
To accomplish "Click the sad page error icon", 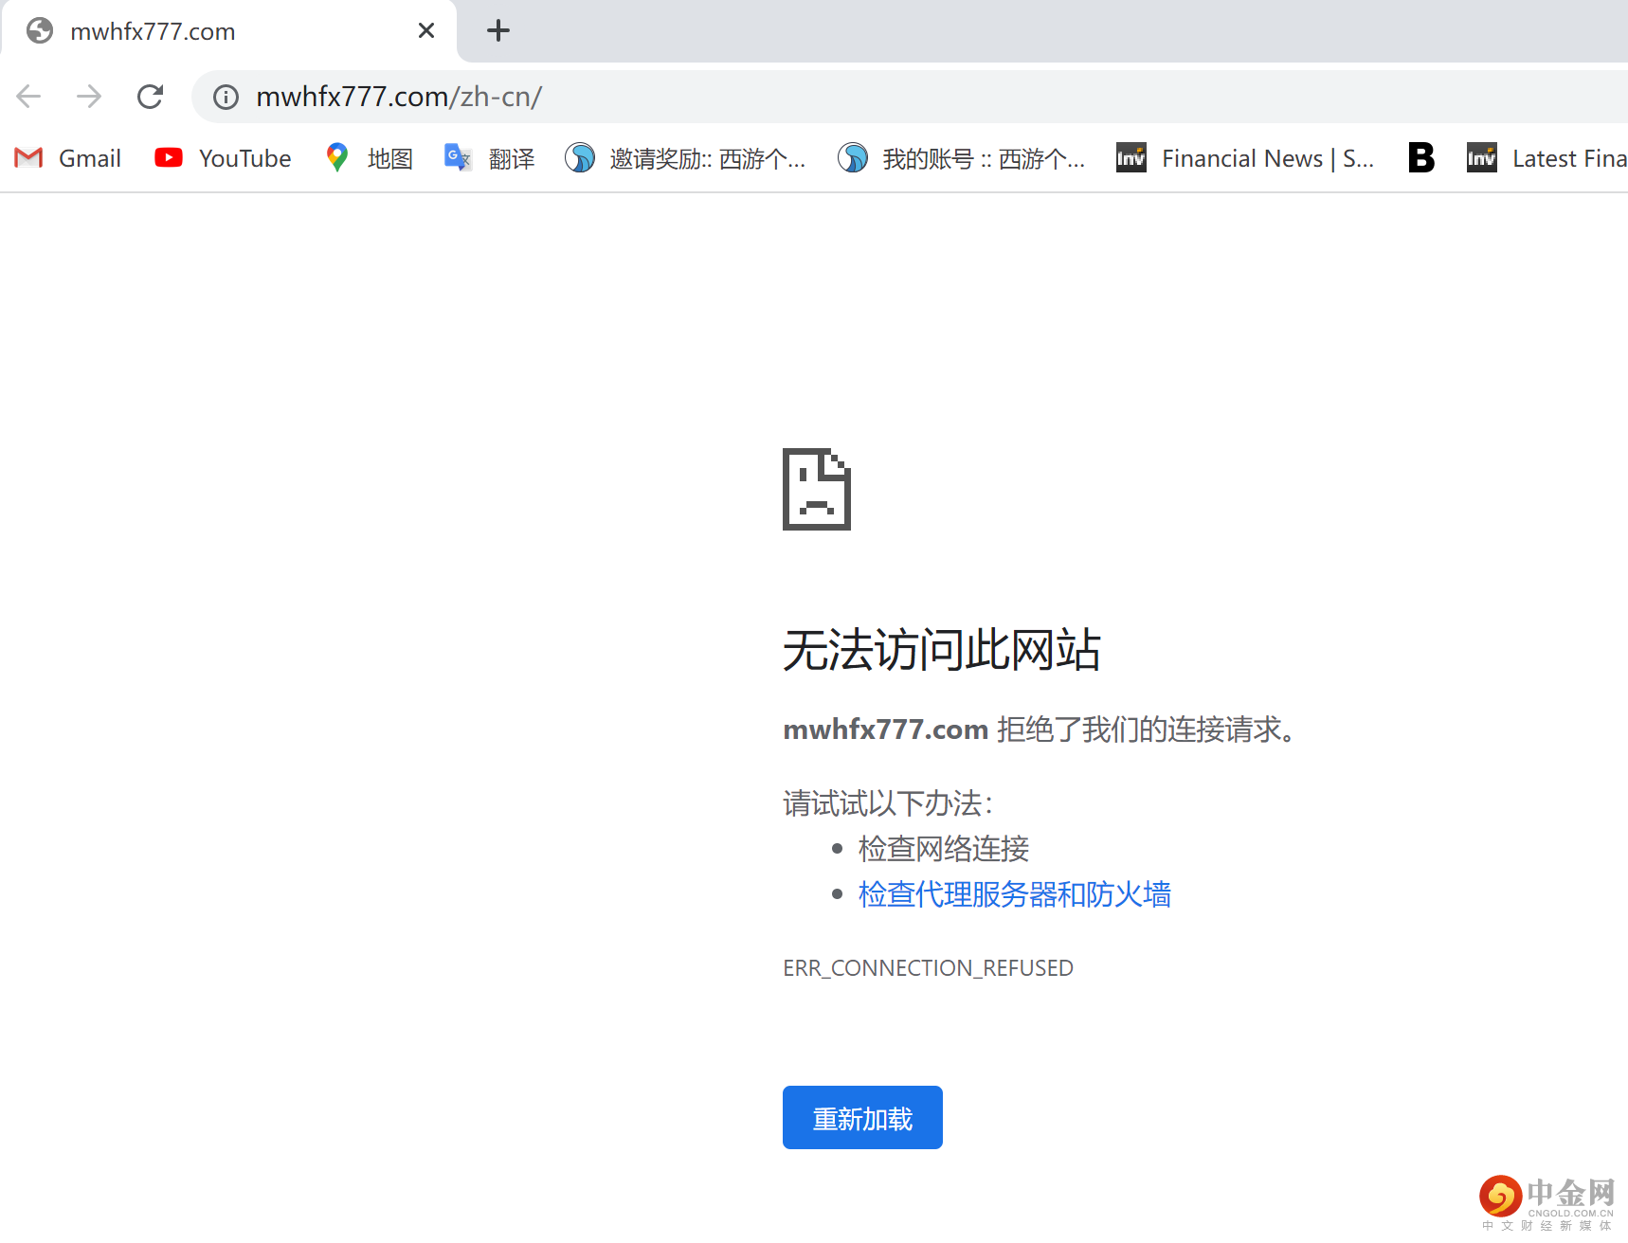I will (x=816, y=489).
